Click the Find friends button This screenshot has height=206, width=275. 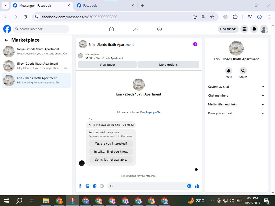point(228,29)
